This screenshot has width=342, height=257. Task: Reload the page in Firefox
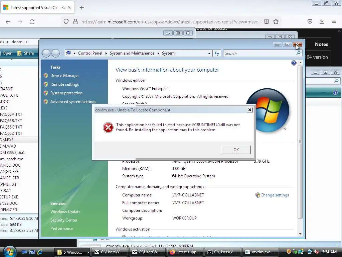pos(32,22)
